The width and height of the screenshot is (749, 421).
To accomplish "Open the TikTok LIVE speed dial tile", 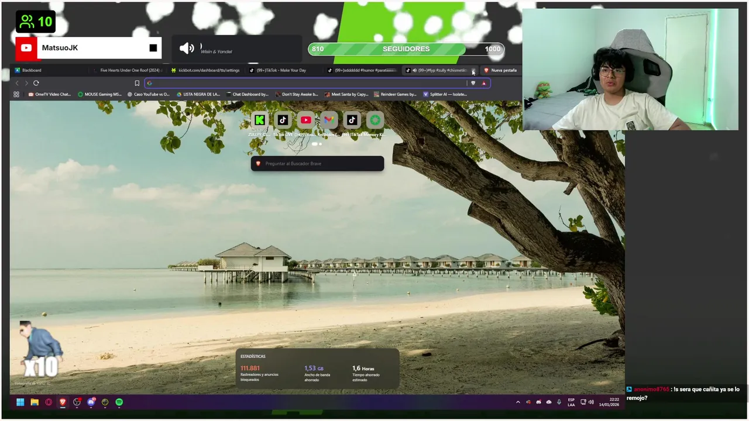I will pos(283,120).
